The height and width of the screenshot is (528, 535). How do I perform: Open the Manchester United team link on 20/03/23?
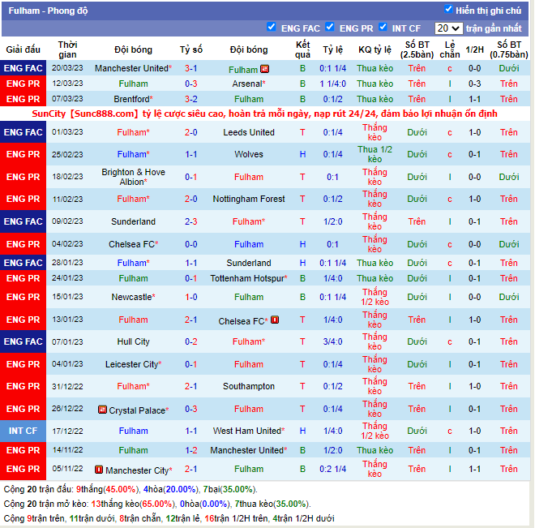(x=131, y=69)
